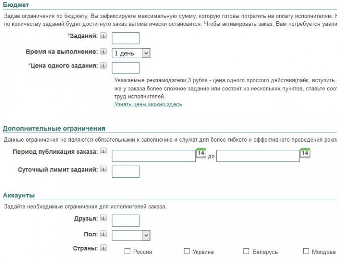Click info icon beside Период публикация заказа
The height and width of the screenshot is (260, 340).
[x=103, y=151]
